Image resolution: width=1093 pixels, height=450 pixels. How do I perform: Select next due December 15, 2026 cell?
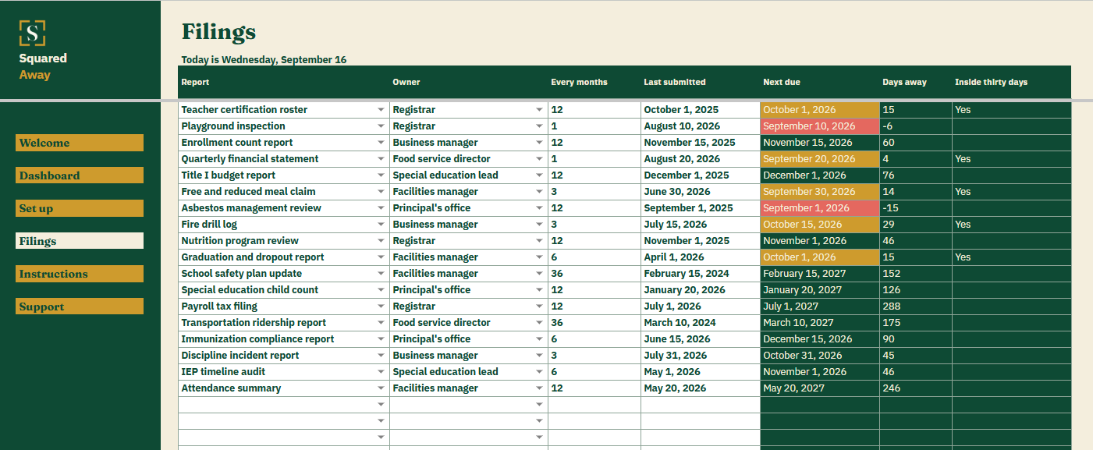coord(820,339)
